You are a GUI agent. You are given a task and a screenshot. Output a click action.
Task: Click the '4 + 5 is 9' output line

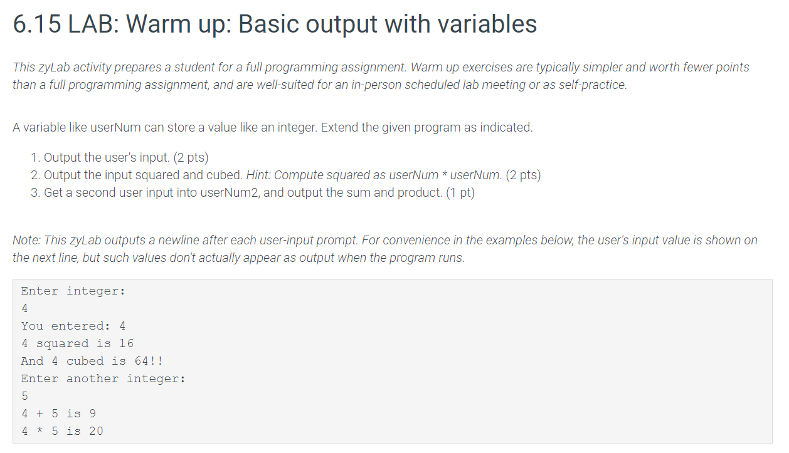tap(58, 414)
